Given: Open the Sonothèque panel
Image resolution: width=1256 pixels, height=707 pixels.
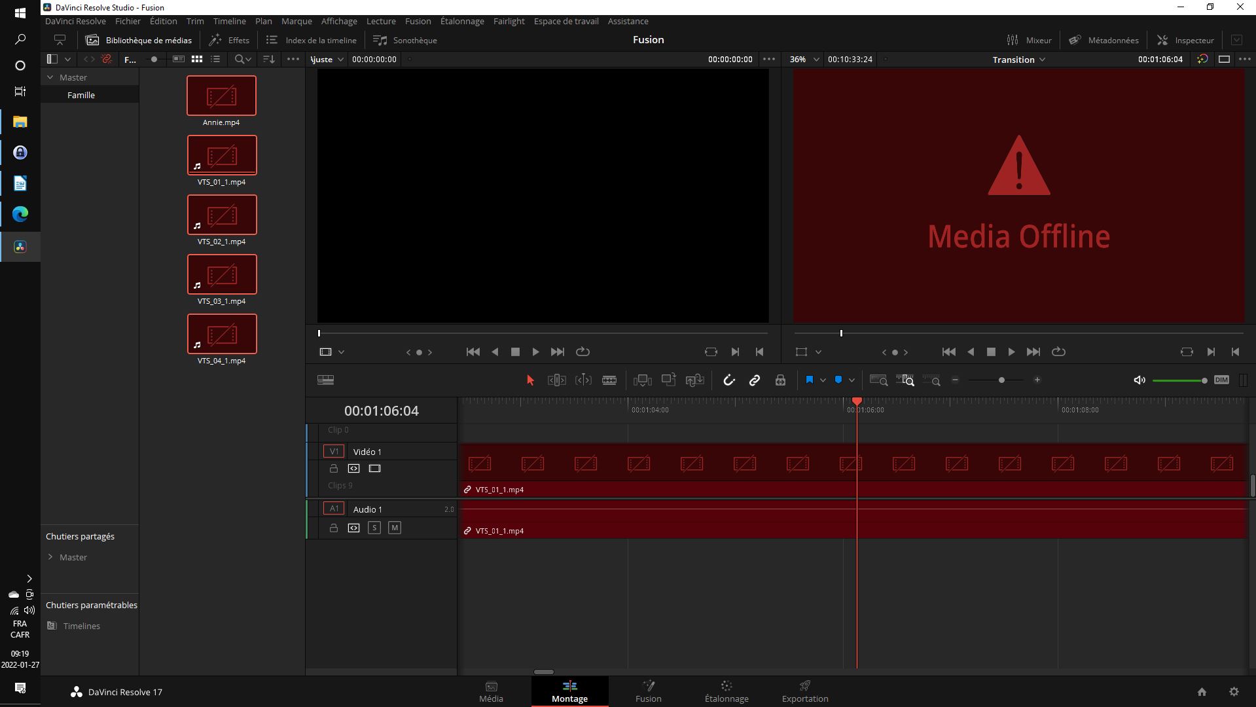Looking at the screenshot, I should pyautogui.click(x=405, y=40).
